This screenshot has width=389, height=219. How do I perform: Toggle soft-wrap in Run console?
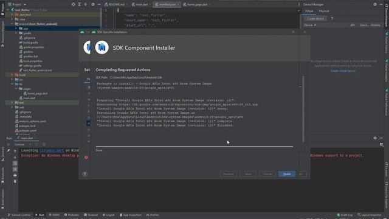point(15,164)
